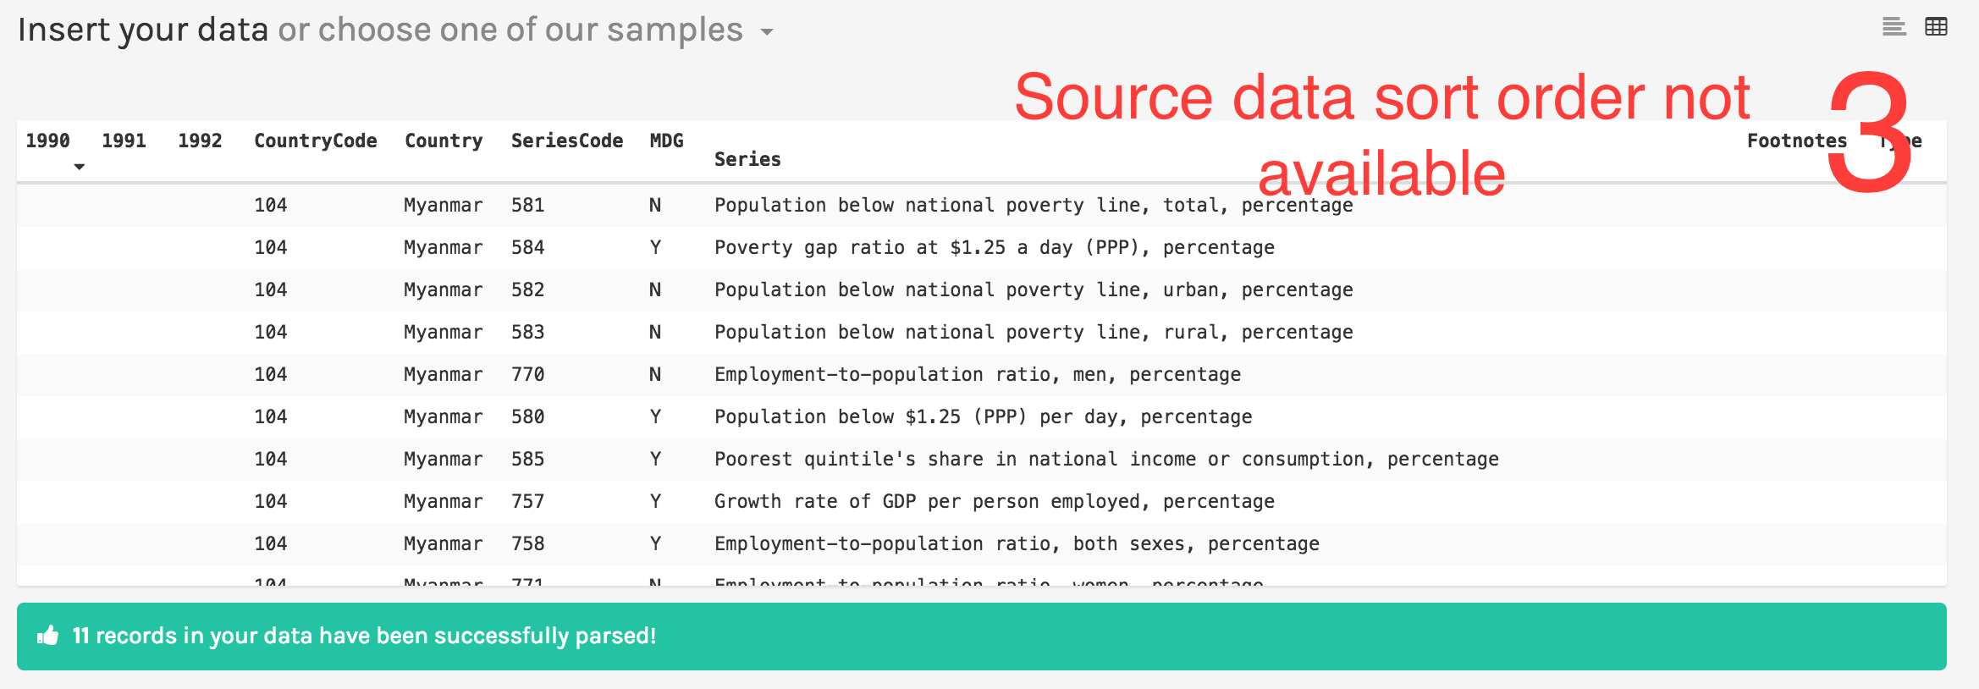The height and width of the screenshot is (689, 1979).
Task: Select the cell with SeriesCode 581
Action: pyautogui.click(x=527, y=205)
